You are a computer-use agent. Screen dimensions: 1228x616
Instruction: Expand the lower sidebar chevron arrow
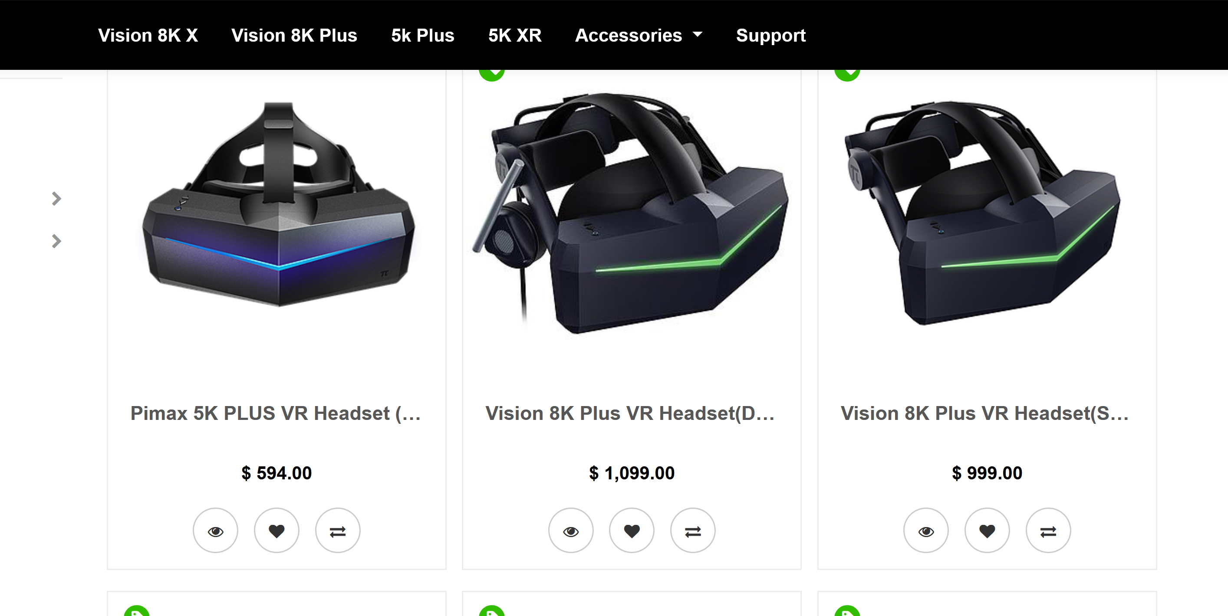pyautogui.click(x=56, y=241)
